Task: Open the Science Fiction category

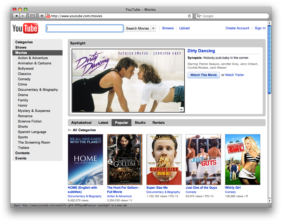Action: coord(30,121)
